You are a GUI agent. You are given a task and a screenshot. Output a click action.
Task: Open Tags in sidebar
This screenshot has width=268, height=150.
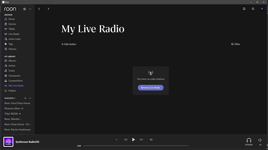[9, 44]
